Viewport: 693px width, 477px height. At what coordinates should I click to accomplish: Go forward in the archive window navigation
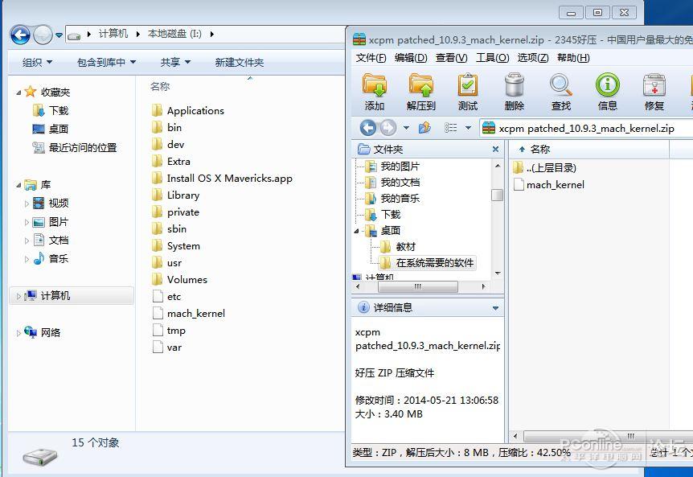388,128
